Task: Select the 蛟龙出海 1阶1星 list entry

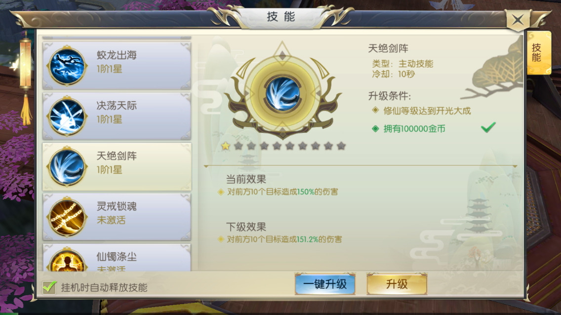Action: click(117, 66)
